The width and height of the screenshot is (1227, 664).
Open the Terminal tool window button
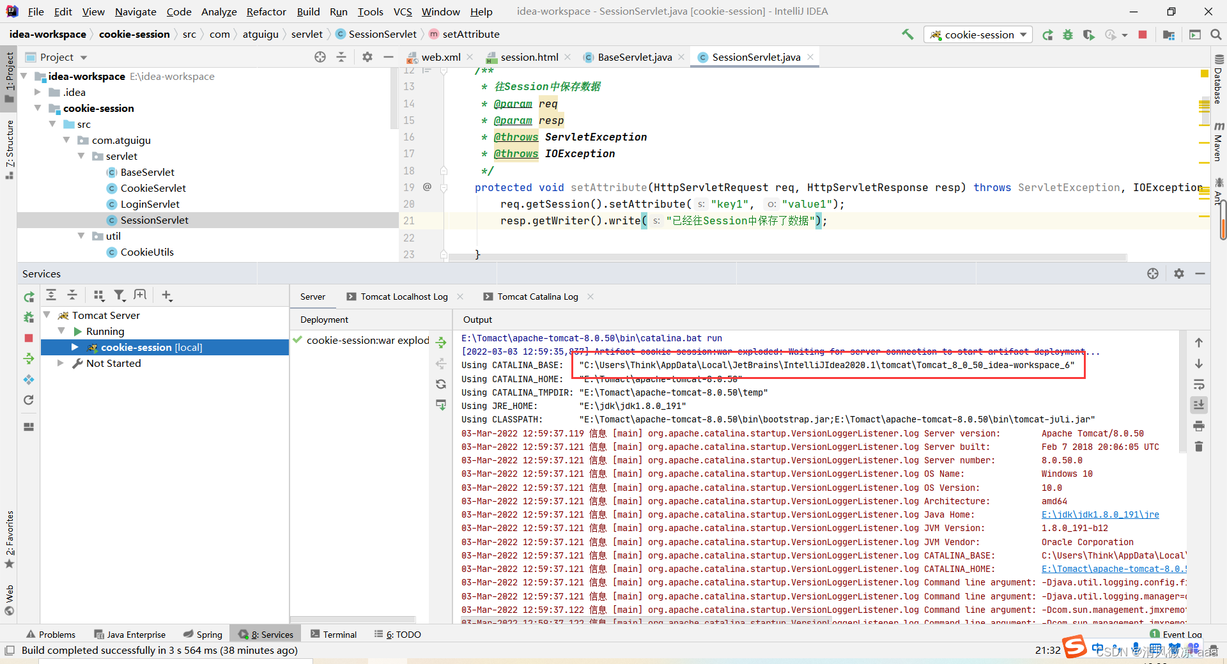tap(334, 634)
